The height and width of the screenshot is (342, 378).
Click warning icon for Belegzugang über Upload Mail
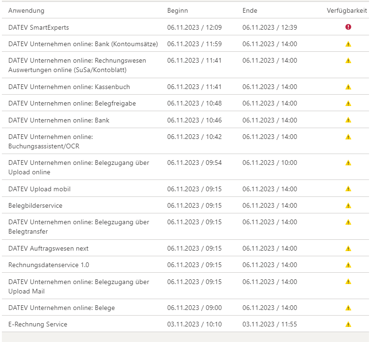pos(348,282)
